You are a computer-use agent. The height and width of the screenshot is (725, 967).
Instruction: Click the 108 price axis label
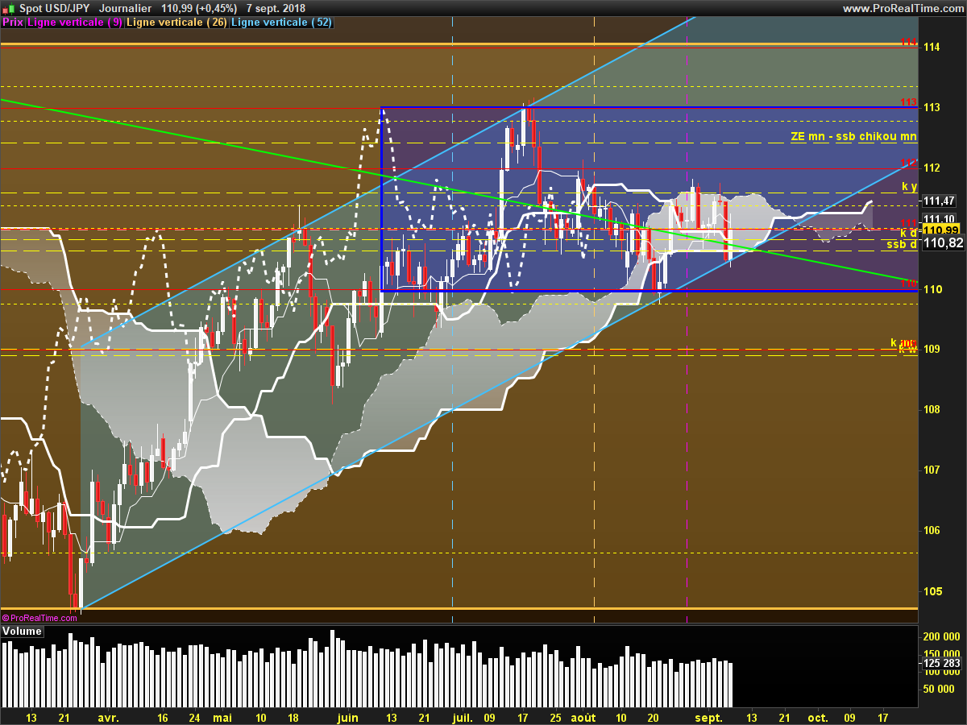[932, 409]
